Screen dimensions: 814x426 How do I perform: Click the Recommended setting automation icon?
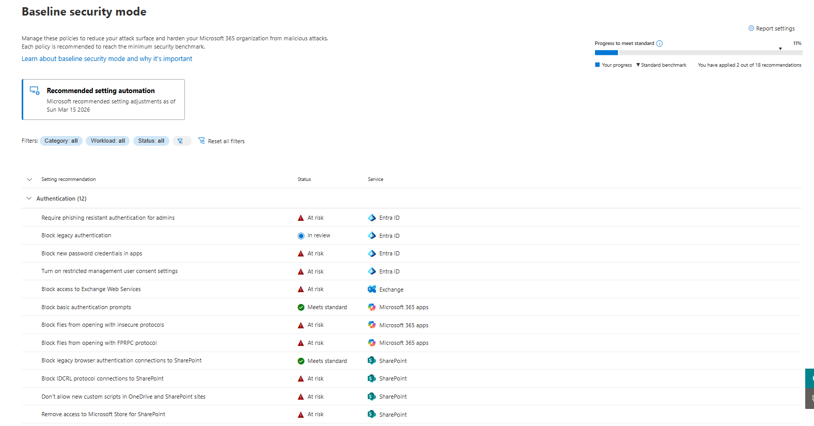[x=35, y=91]
